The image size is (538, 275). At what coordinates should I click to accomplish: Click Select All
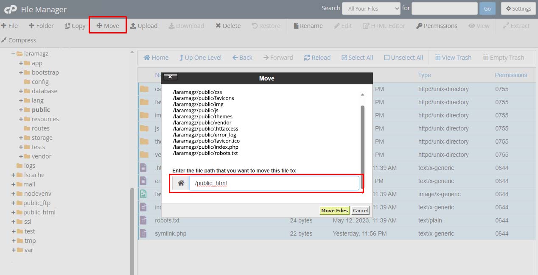[357, 58]
